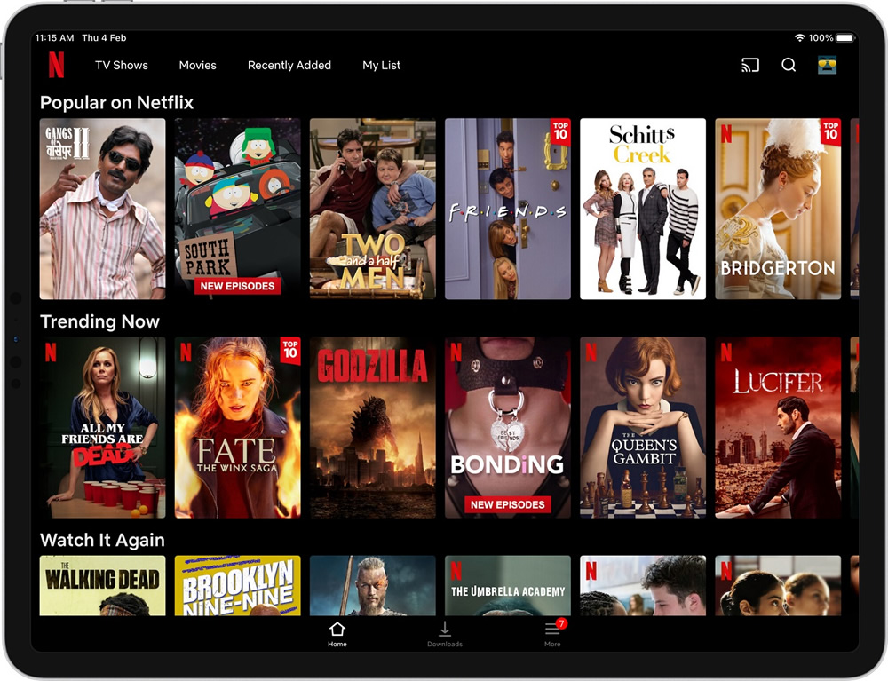This screenshot has width=888, height=681.
Task: Open the search magnifier icon
Action: [789, 65]
